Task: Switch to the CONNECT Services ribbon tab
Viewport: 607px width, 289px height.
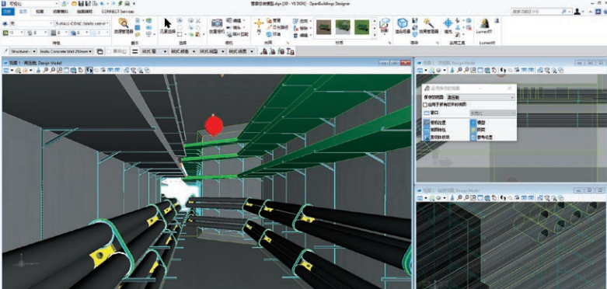Action: pos(117,12)
